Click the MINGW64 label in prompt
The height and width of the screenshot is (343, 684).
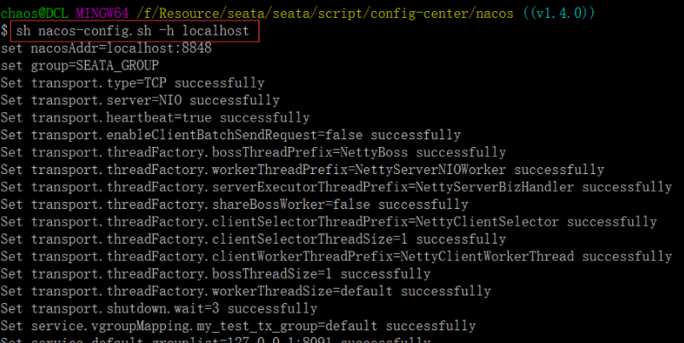point(102,14)
